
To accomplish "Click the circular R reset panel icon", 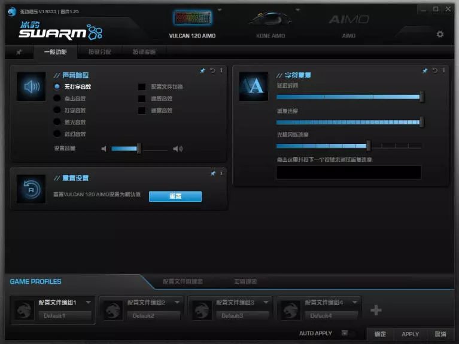I will (x=31, y=189).
